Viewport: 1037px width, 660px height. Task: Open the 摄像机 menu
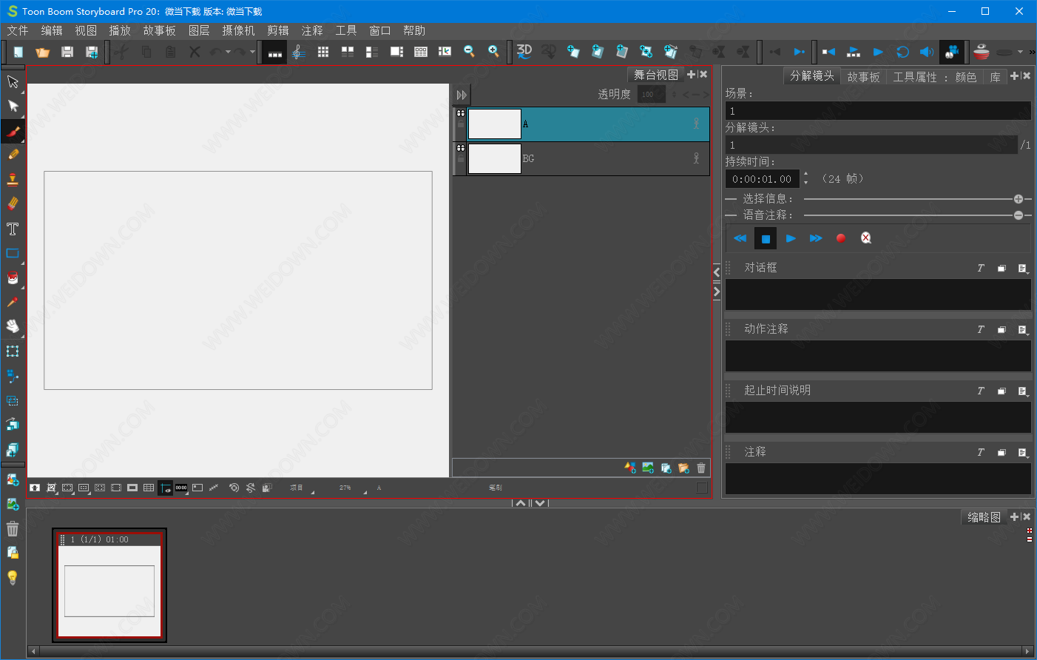pyautogui.click(x=238, y=30)
